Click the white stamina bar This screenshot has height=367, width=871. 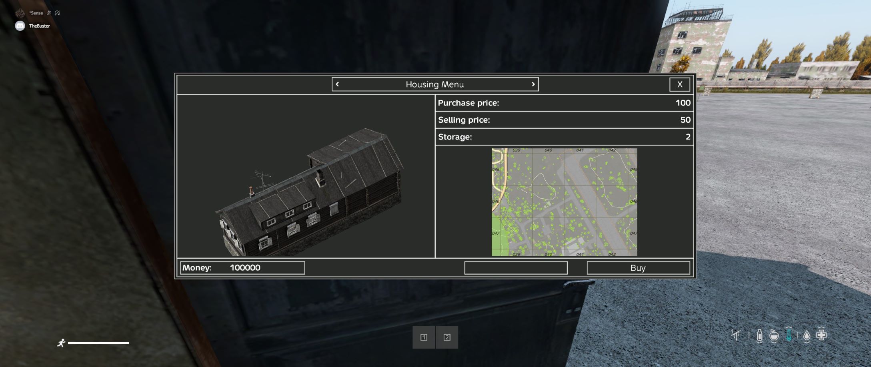click(x=98, y=343)
